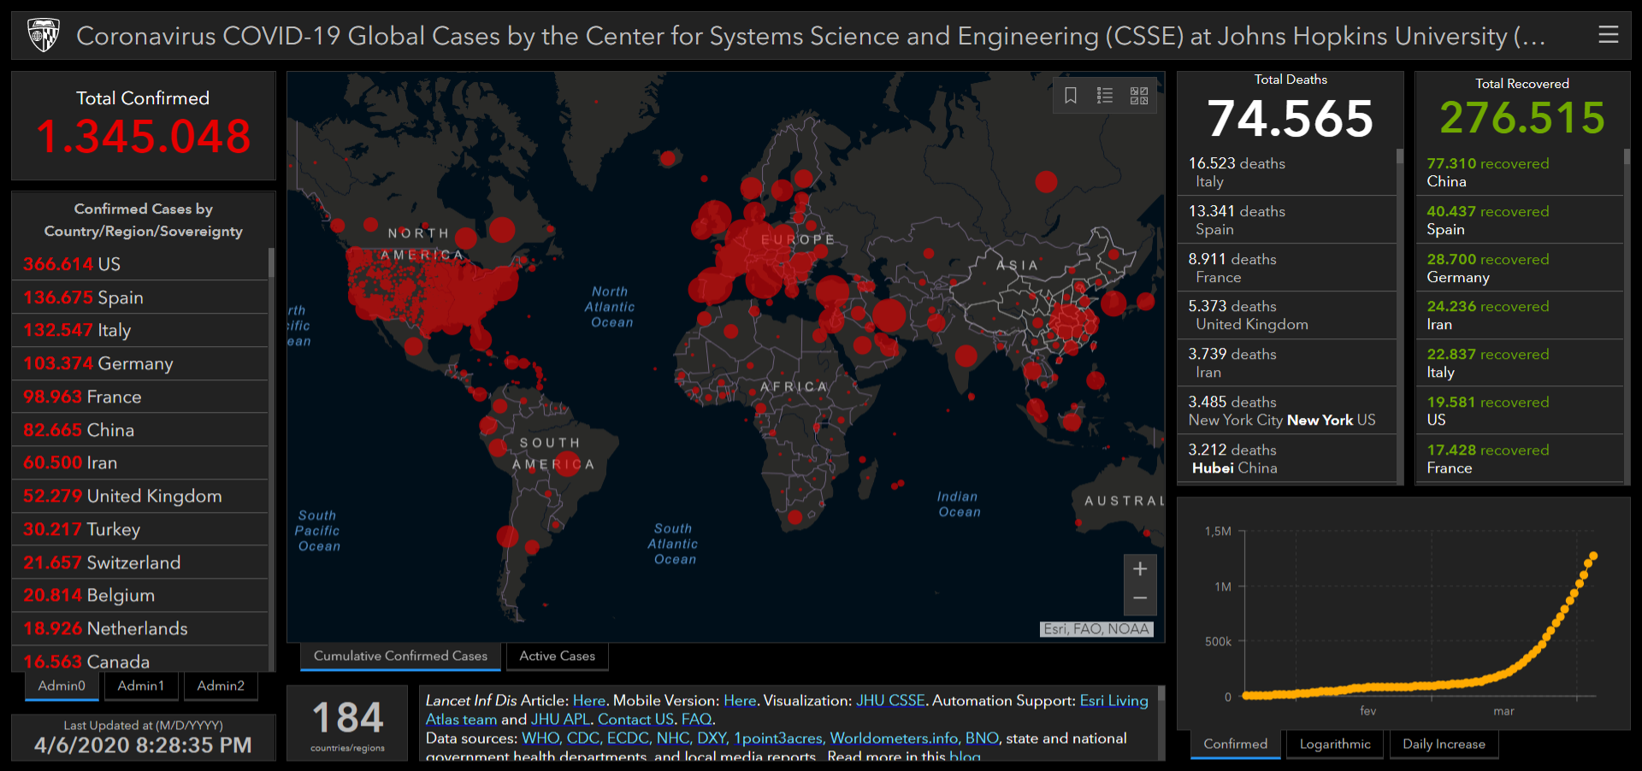Click US 19.581 recovered entry
1642x771 pixels.
tap(1520, 410)
